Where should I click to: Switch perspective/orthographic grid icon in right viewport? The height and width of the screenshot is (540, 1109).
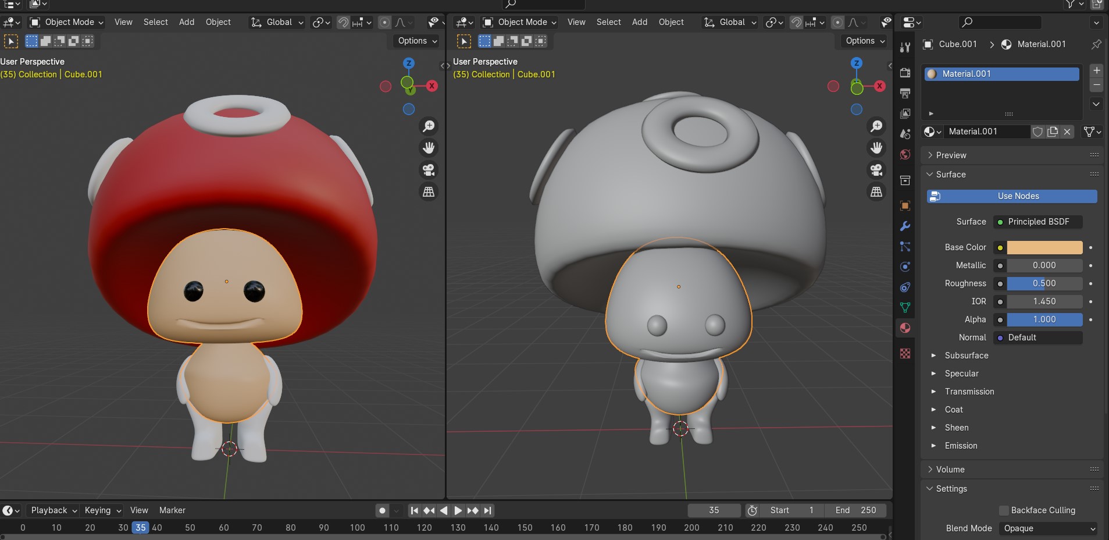click(876, 191)
